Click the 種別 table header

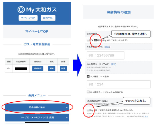point(9,61)
